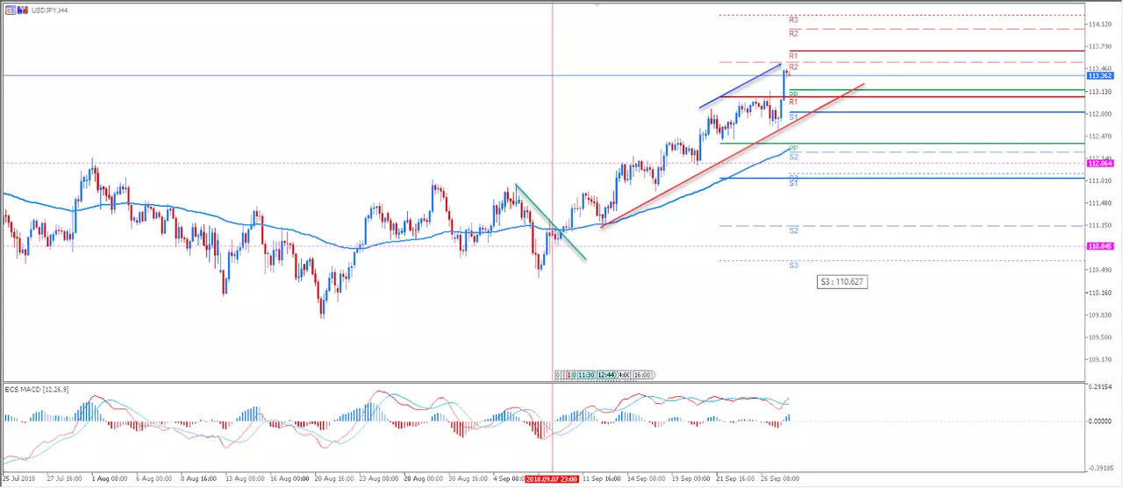Click the 12:44 news event marker

pos(606,375)
